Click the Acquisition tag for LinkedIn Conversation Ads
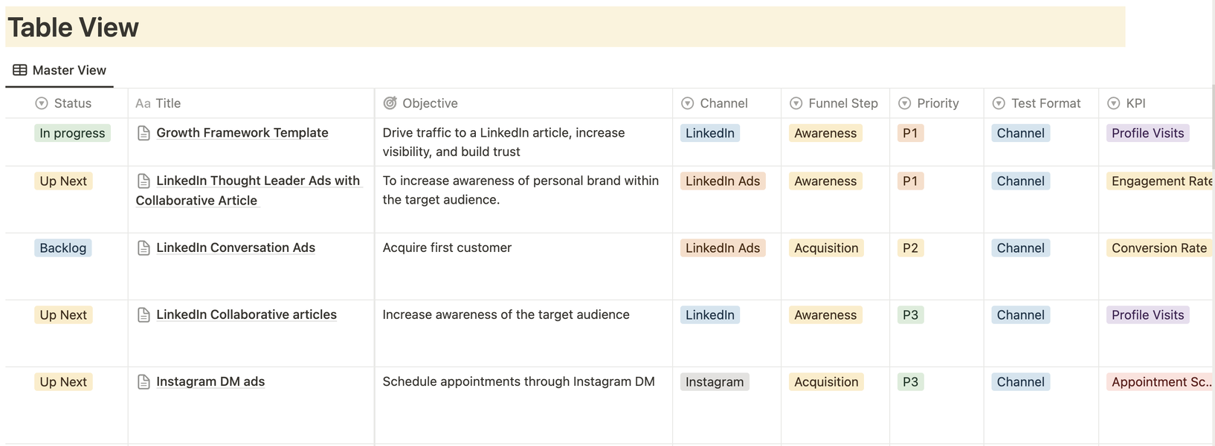The width and height of the screenshot is (1215, 446). tap(826, 248)
